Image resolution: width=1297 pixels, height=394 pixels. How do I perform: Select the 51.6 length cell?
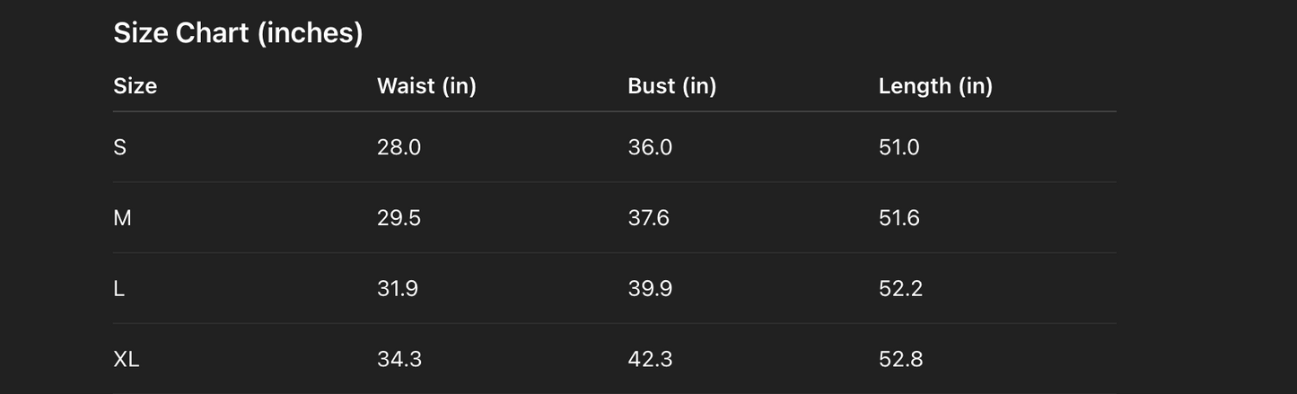click(x=898, y=218)
